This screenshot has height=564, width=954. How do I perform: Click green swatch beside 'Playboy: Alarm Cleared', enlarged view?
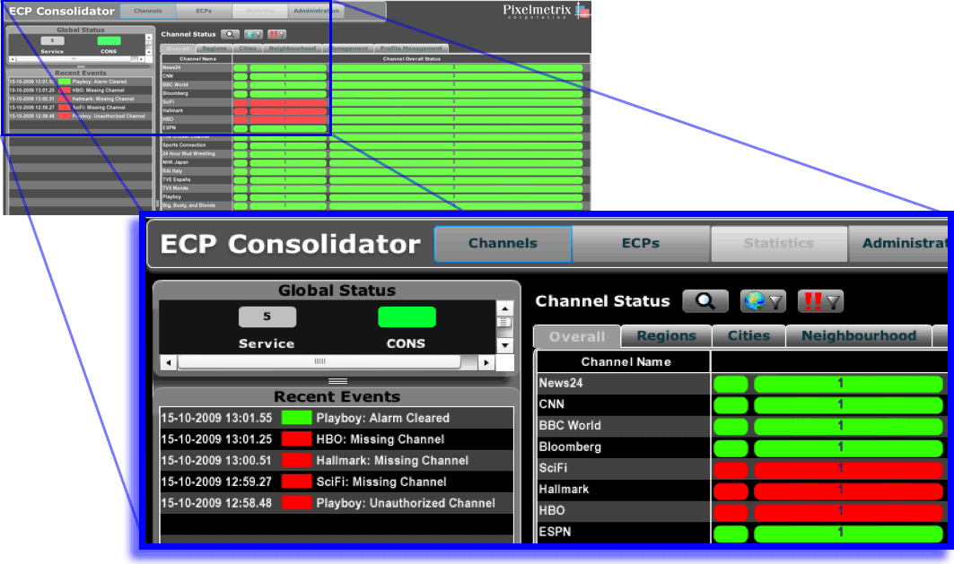[x=296, y=418]
